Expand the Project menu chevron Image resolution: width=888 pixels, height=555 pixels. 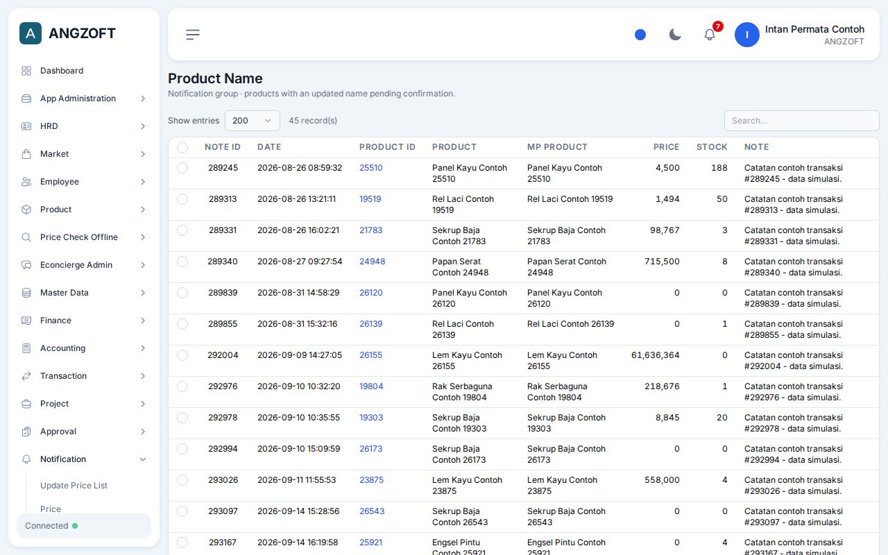coord(143,404)
